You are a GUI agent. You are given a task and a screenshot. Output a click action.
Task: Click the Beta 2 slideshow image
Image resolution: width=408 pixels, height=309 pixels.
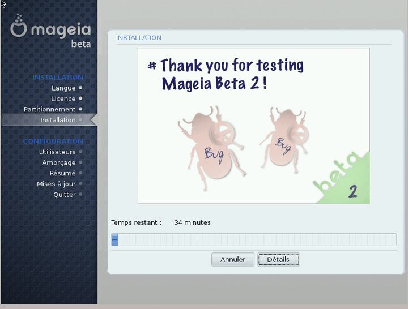point(254,126)
